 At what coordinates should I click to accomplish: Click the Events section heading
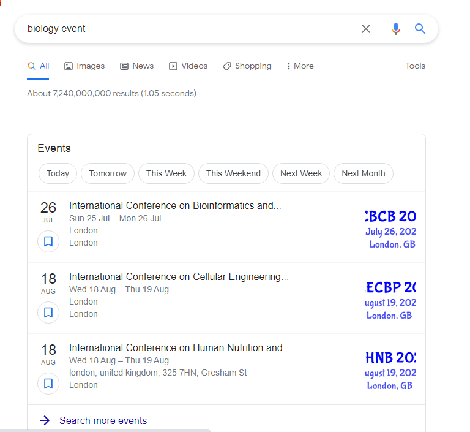coord(54,148)
